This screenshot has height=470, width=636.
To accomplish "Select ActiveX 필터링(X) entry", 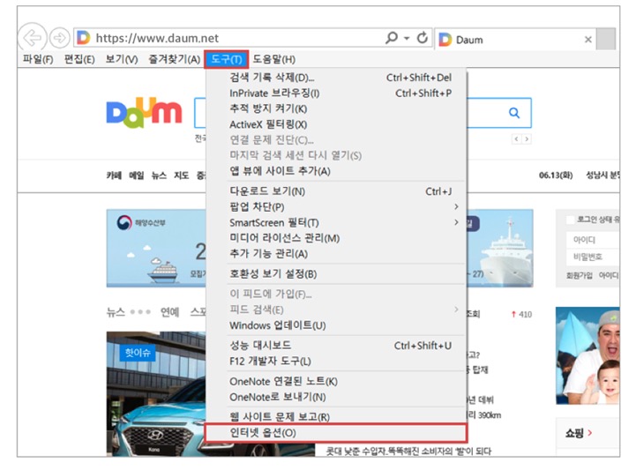I will click(x=337, y=124).
